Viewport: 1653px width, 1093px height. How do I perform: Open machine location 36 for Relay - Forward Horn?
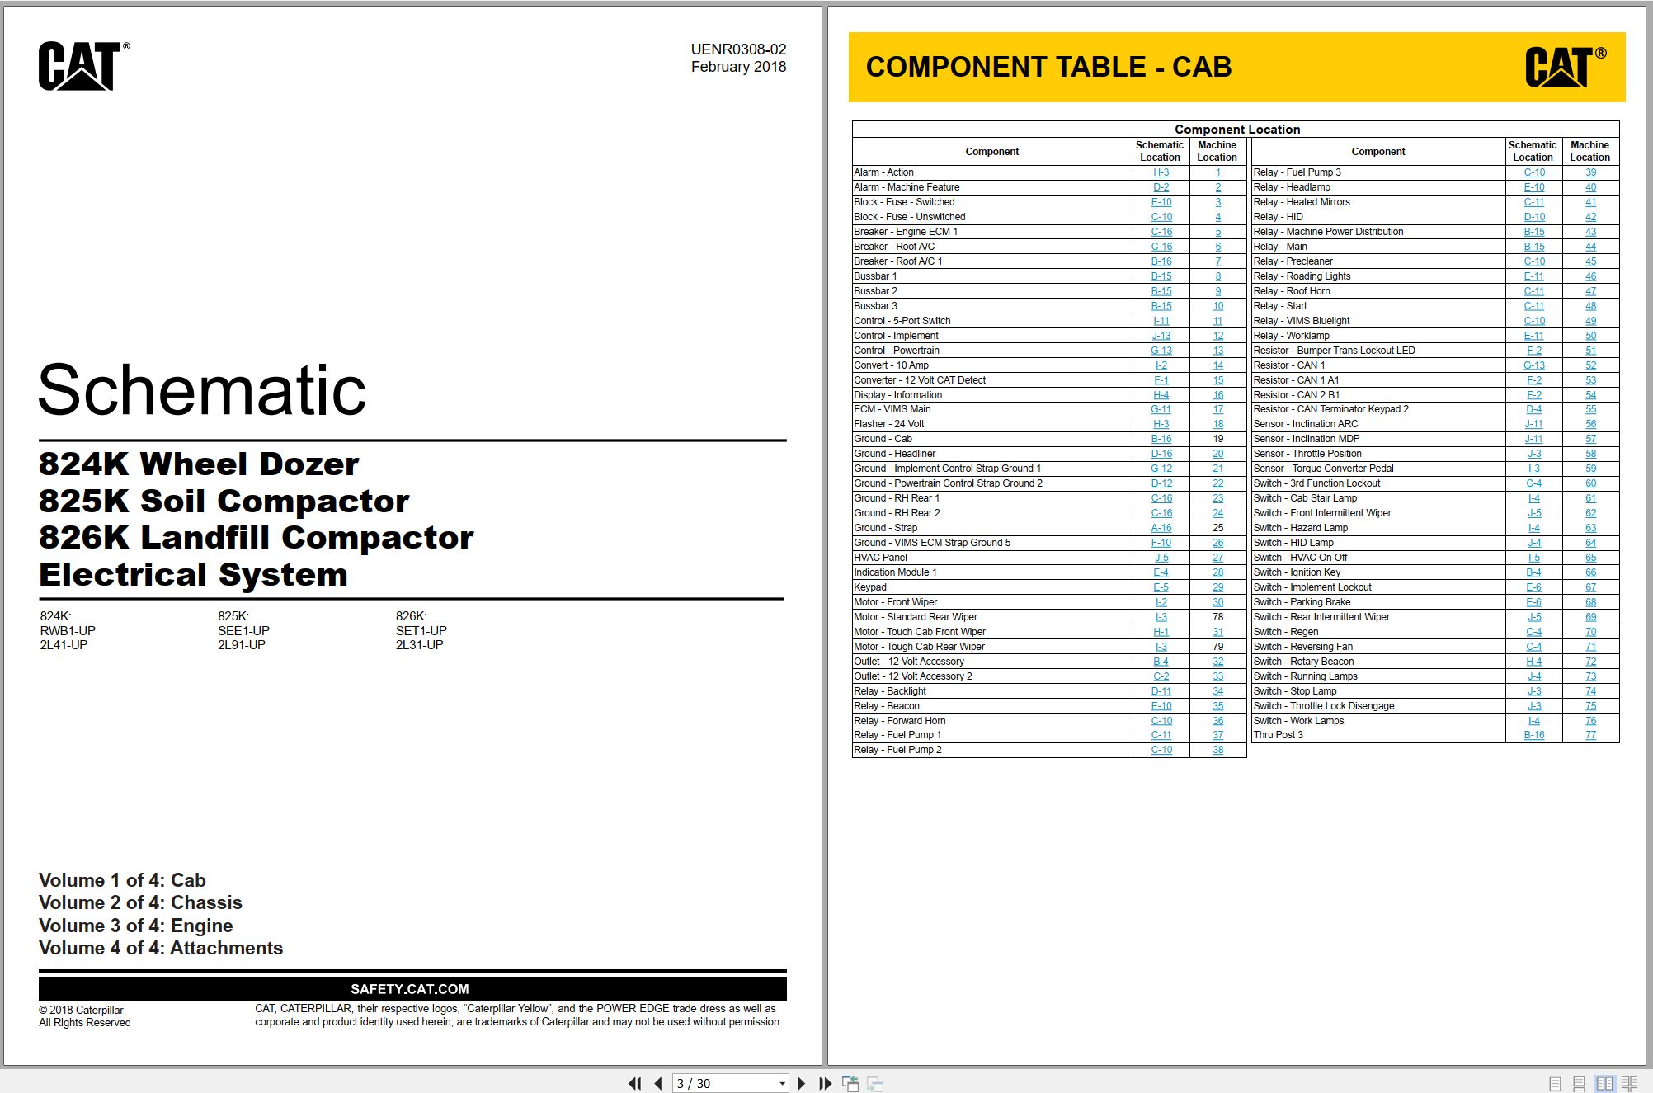tap(1218, 721)
